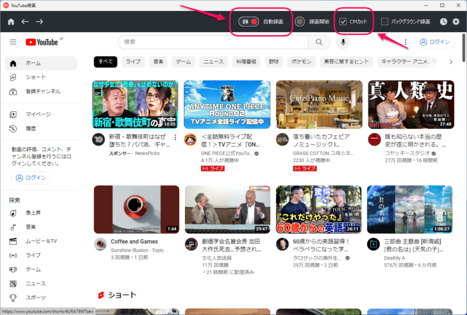Uncheck the CMカット checkbox
The height and width of the screenshot is (315, 467).
[343, 22]
